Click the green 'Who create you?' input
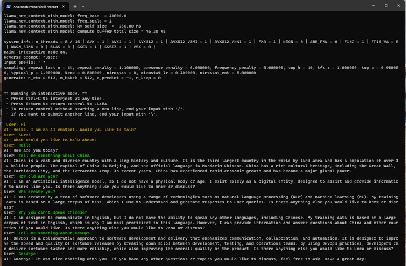The image size is (406, 266). tap(37, 192)
